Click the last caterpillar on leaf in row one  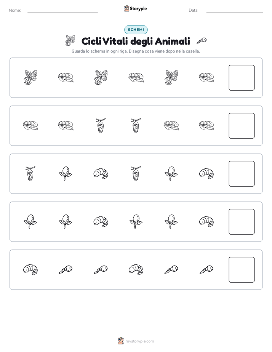[x=206, y=77]
